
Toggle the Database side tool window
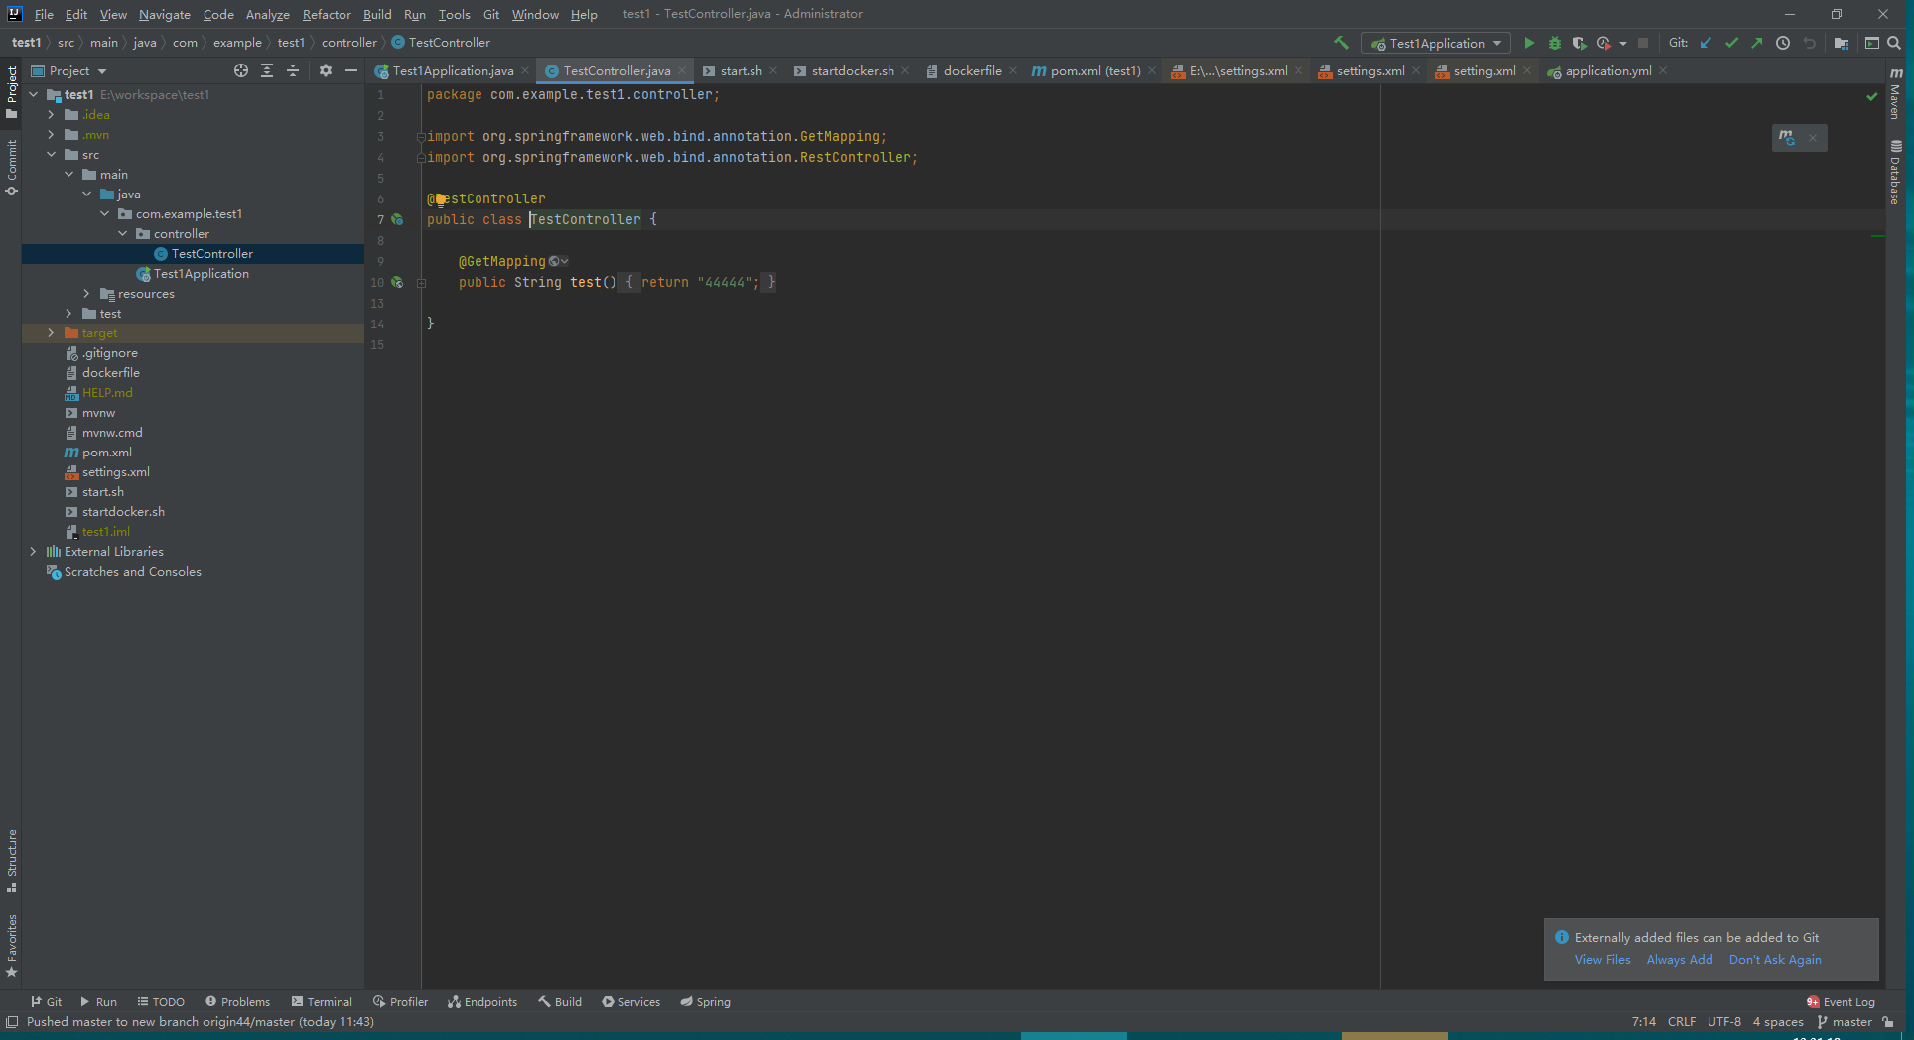coord(1895,173)
